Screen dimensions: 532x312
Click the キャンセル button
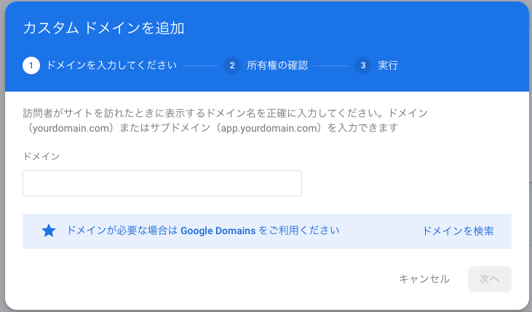click(424, 279)
